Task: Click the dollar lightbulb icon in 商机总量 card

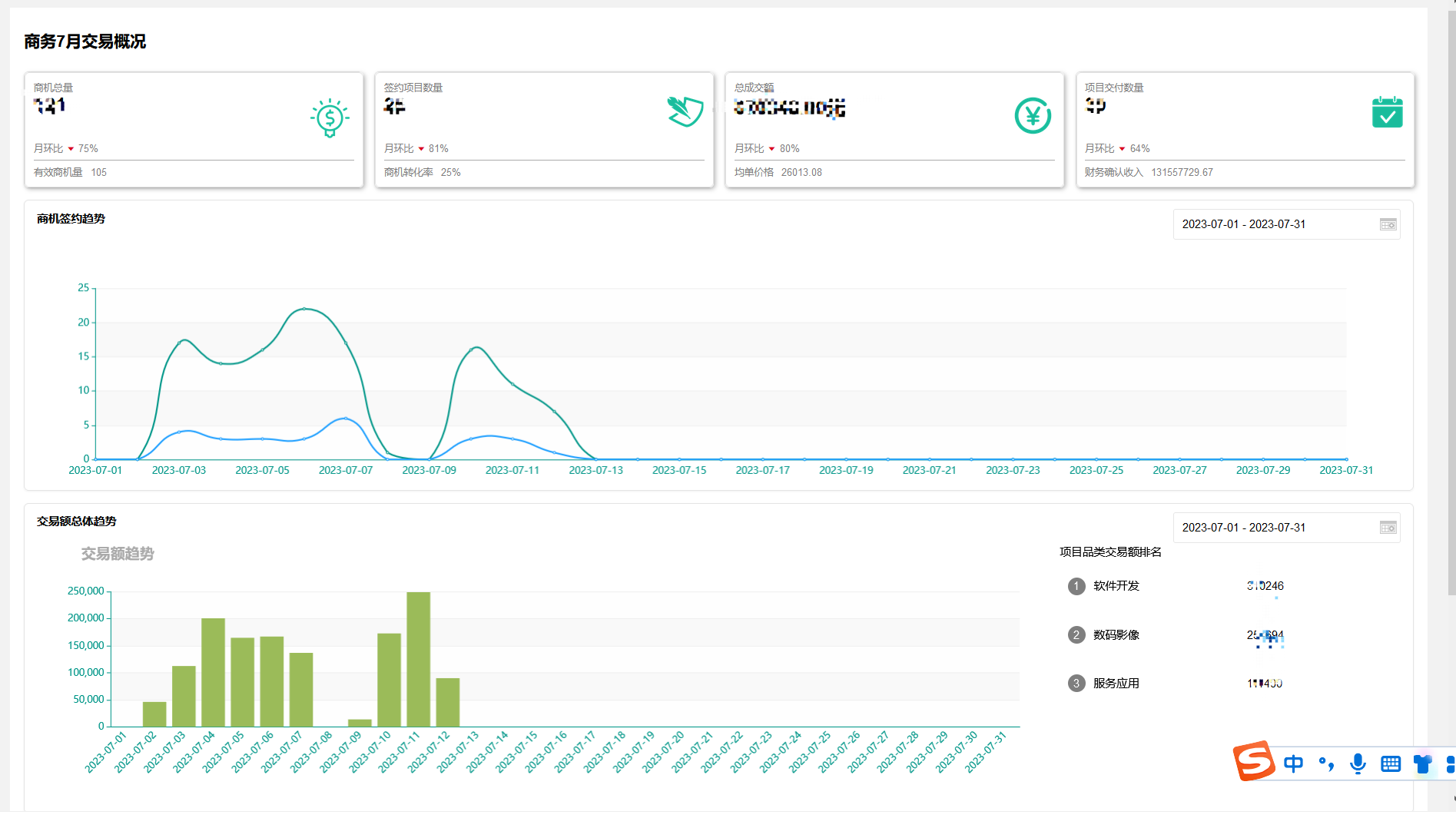Action: pos(330,118)
